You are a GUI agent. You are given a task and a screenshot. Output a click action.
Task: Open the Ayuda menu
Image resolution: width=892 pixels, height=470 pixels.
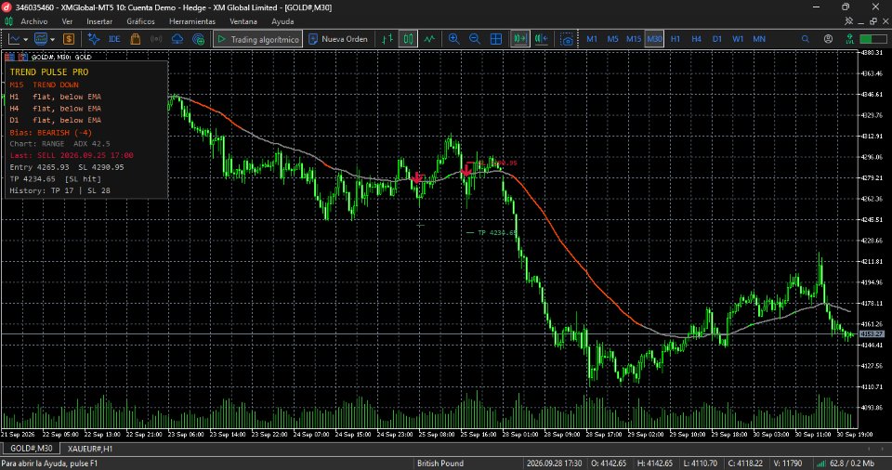(x=282, y=21)
